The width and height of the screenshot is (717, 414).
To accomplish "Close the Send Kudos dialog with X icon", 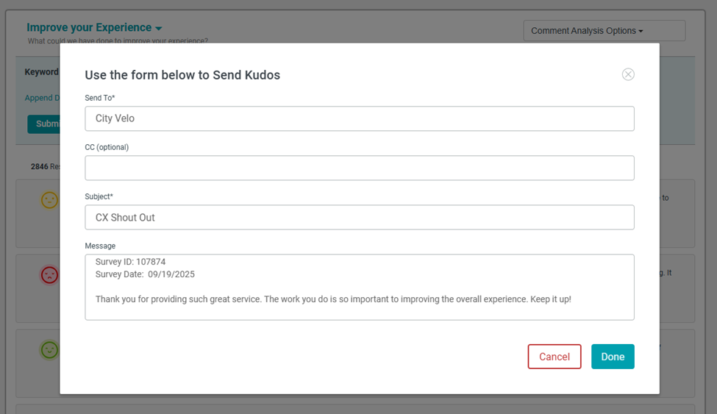I will (628, 74).
